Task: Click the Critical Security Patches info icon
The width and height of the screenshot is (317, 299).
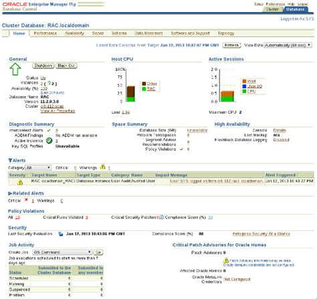Action: (x=161, y=217)
